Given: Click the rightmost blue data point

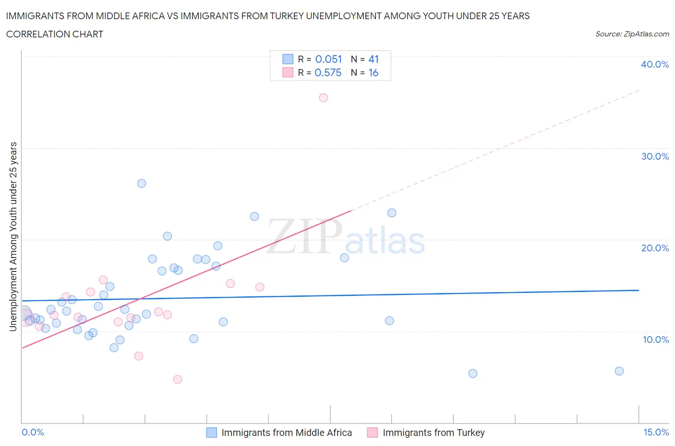Looking at the screenshot, I should click(619, 371).
